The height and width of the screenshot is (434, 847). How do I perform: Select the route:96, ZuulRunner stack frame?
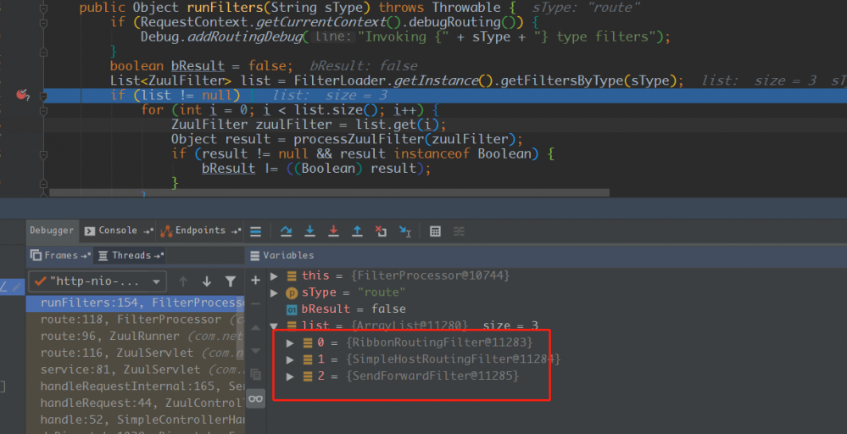coord(135,336)
